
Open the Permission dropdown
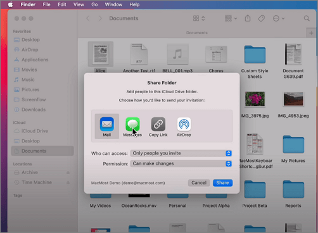point(181,163)
